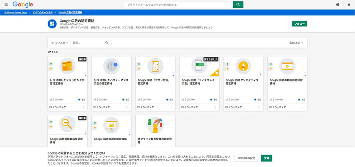This screenshot has width=355, height=167.
Task: Click the star rating on 動画広告認定資格 card
Action: (302, 99)
